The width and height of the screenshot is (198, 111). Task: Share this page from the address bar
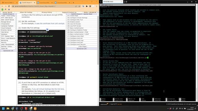tap(76, 6)
